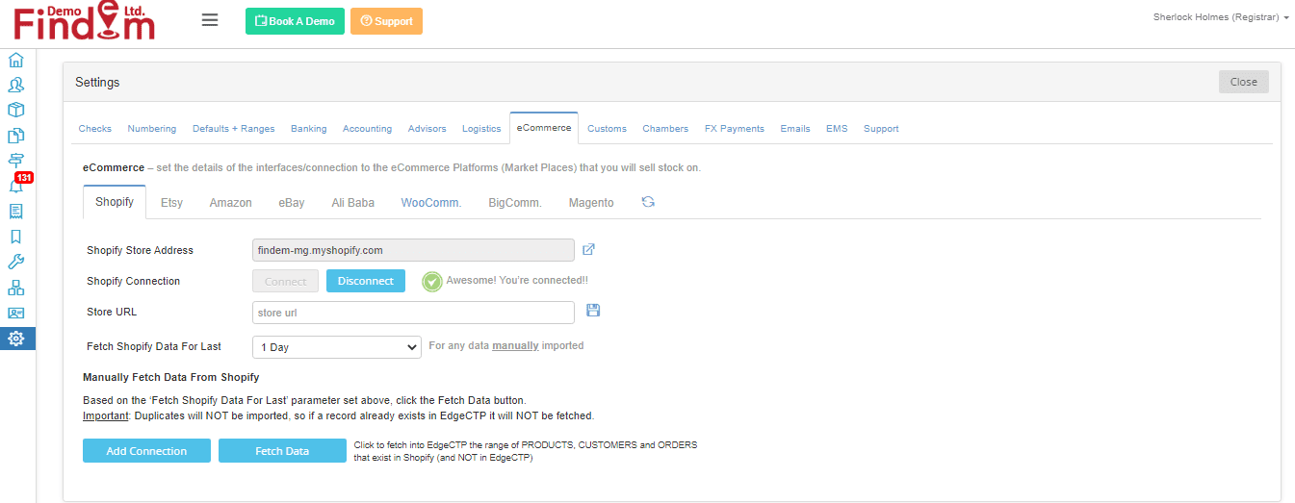Click the 'Manually Fetch Data From Shopify' heading
Image resolution: width=1295 pixels, height=503 pixels.
click(170, 377)
